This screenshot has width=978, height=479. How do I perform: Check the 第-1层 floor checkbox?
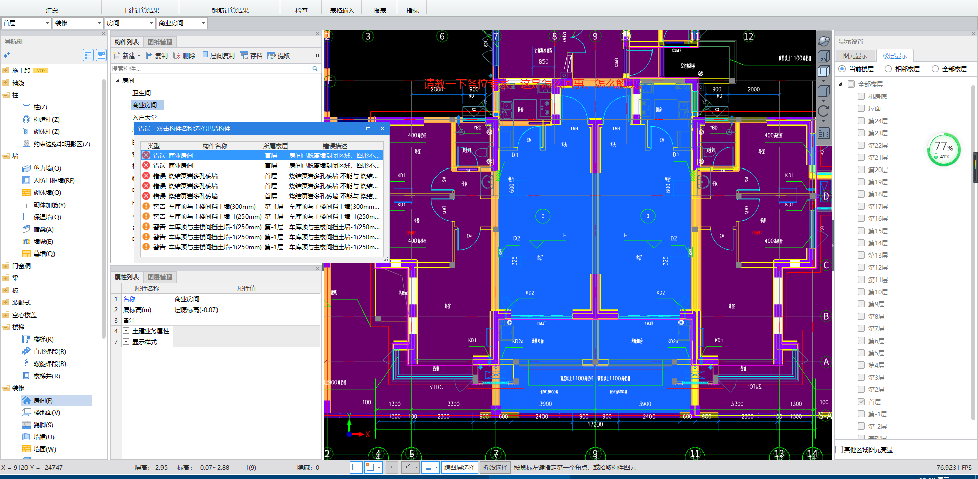pos(861,414)
